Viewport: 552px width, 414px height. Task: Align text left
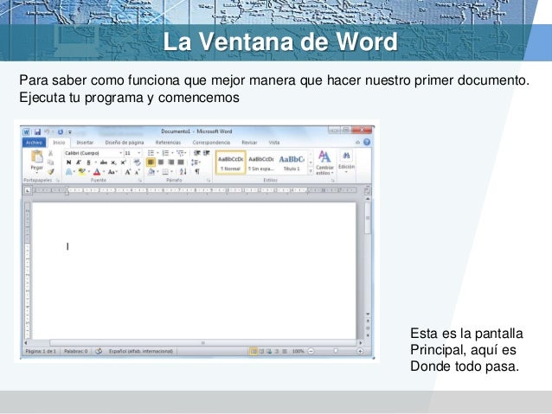(151, 162)
